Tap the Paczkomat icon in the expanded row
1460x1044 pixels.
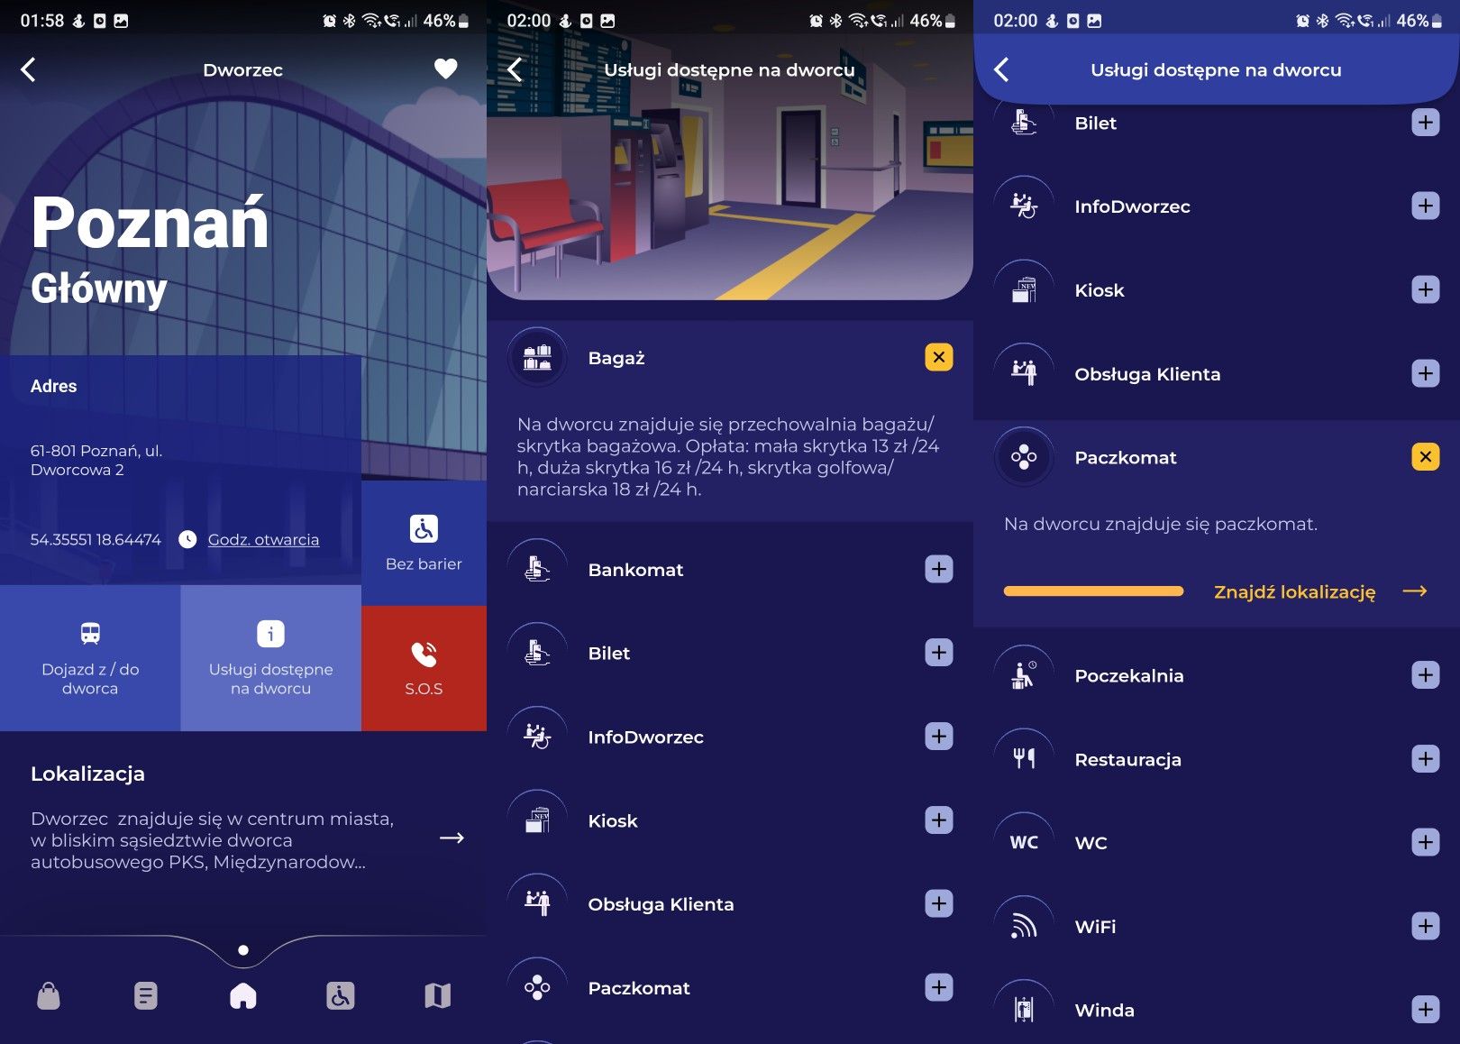click(1024, 457)
